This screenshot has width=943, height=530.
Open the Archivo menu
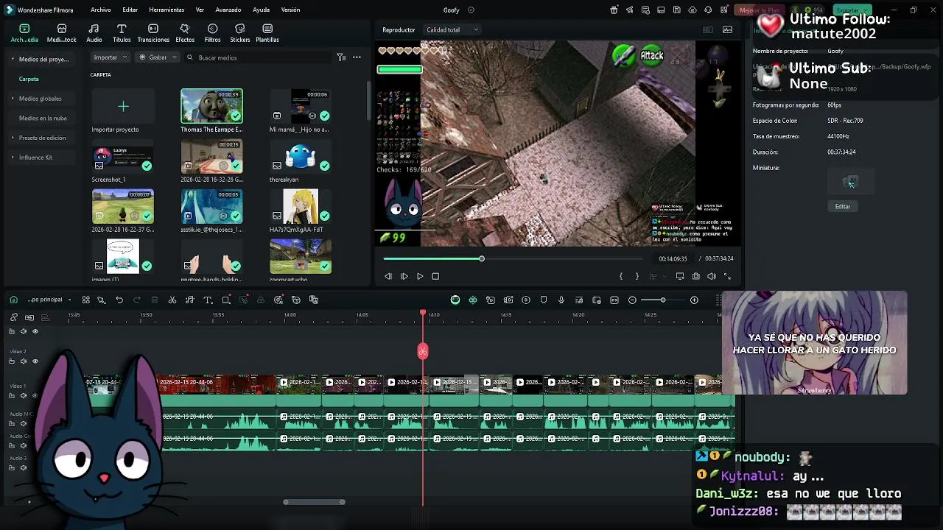pyautogui.click(x=101, y=10)
